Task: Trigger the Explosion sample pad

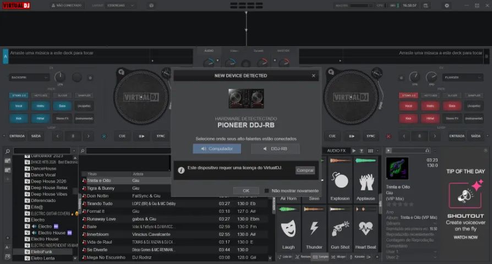Action: pos(340,181)
